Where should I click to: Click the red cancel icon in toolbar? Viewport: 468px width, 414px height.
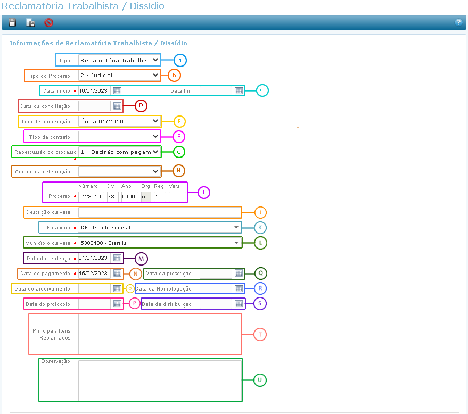click(x=48, y=23)
